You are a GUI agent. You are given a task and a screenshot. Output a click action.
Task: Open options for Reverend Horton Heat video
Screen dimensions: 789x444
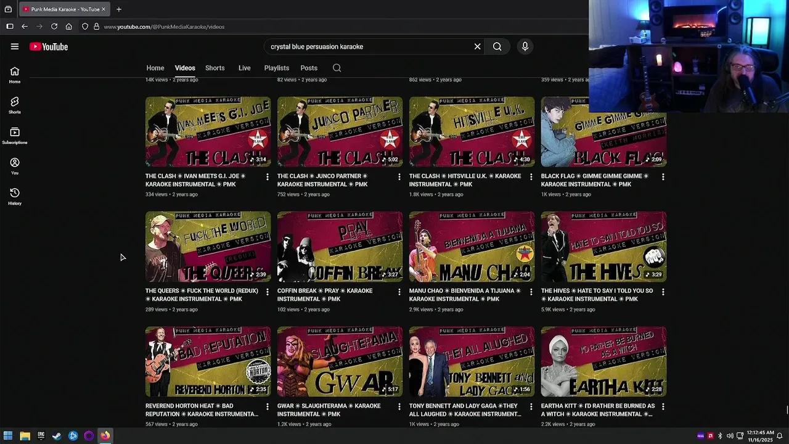[267, 407]
